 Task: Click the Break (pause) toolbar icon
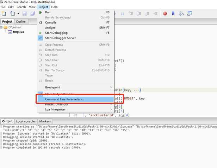(122, 13)
